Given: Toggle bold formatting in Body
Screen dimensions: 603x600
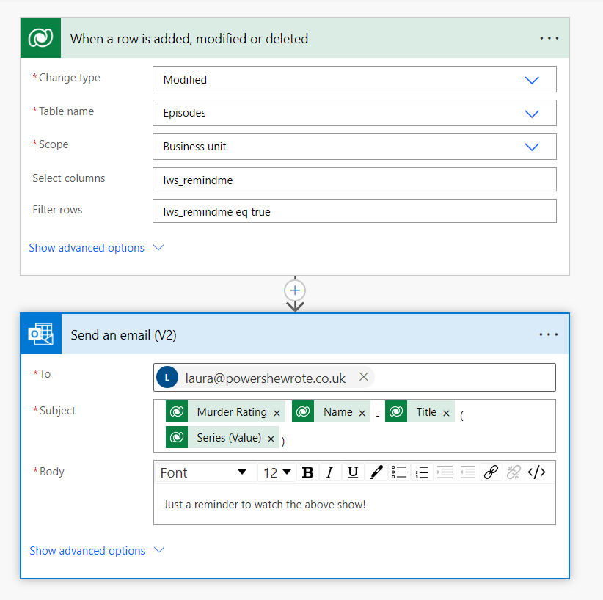Looking at the screenshot, I should [307, 472].
